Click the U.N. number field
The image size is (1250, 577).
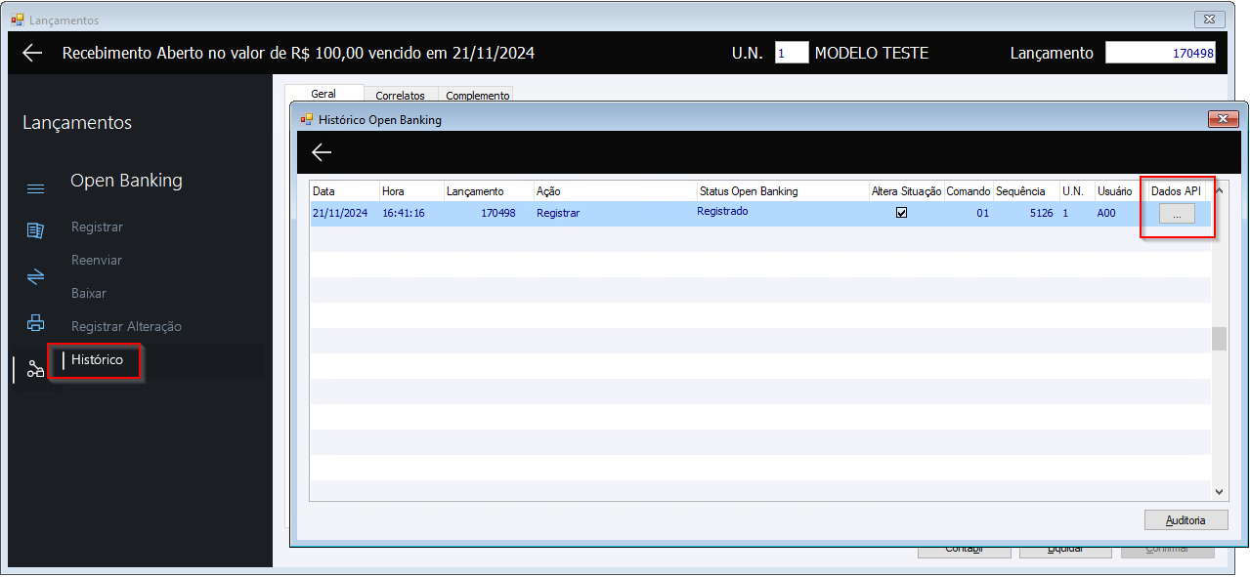click(792, 53)
